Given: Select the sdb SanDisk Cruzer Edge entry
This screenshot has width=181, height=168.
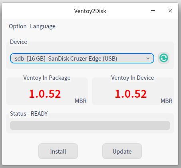Looking at the screenshot, I should [66, 59].
